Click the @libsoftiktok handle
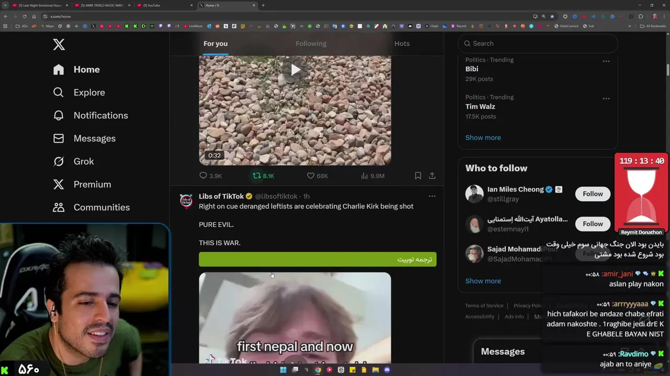The image size is (670, 376). [x=276, y=196]
